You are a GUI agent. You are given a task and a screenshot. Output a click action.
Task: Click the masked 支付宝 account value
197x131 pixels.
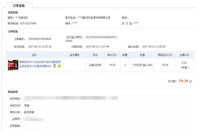click(136, 23)
